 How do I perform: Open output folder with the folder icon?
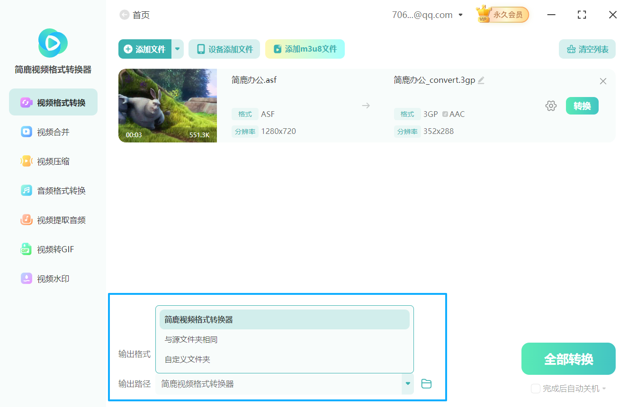(426, 384)
